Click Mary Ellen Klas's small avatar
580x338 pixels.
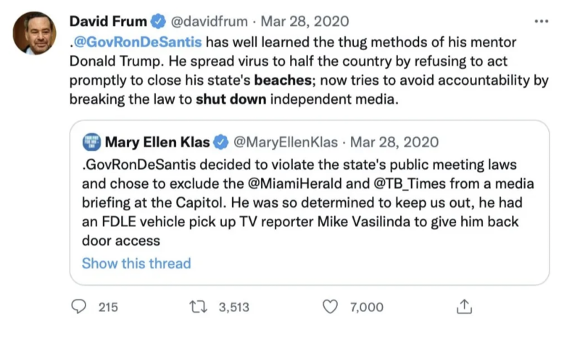pos(91,141)
